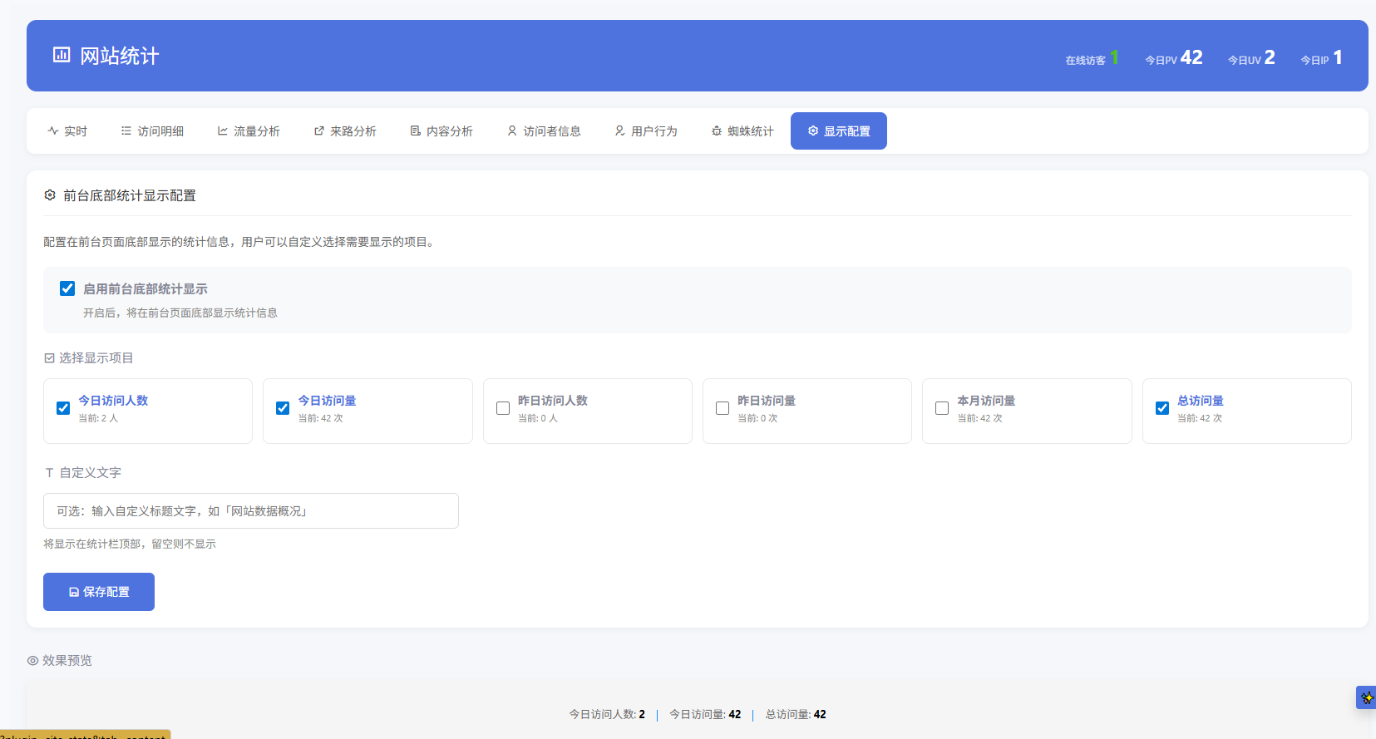Click the 蜘蛛统计 bug icon
1376x739 pixels.
click(717, 131)
